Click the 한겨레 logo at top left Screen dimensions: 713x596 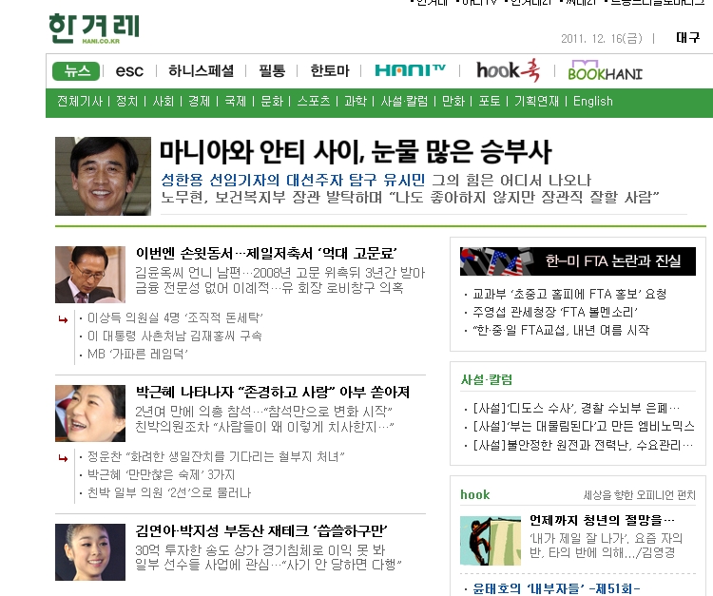coord(93,29)
